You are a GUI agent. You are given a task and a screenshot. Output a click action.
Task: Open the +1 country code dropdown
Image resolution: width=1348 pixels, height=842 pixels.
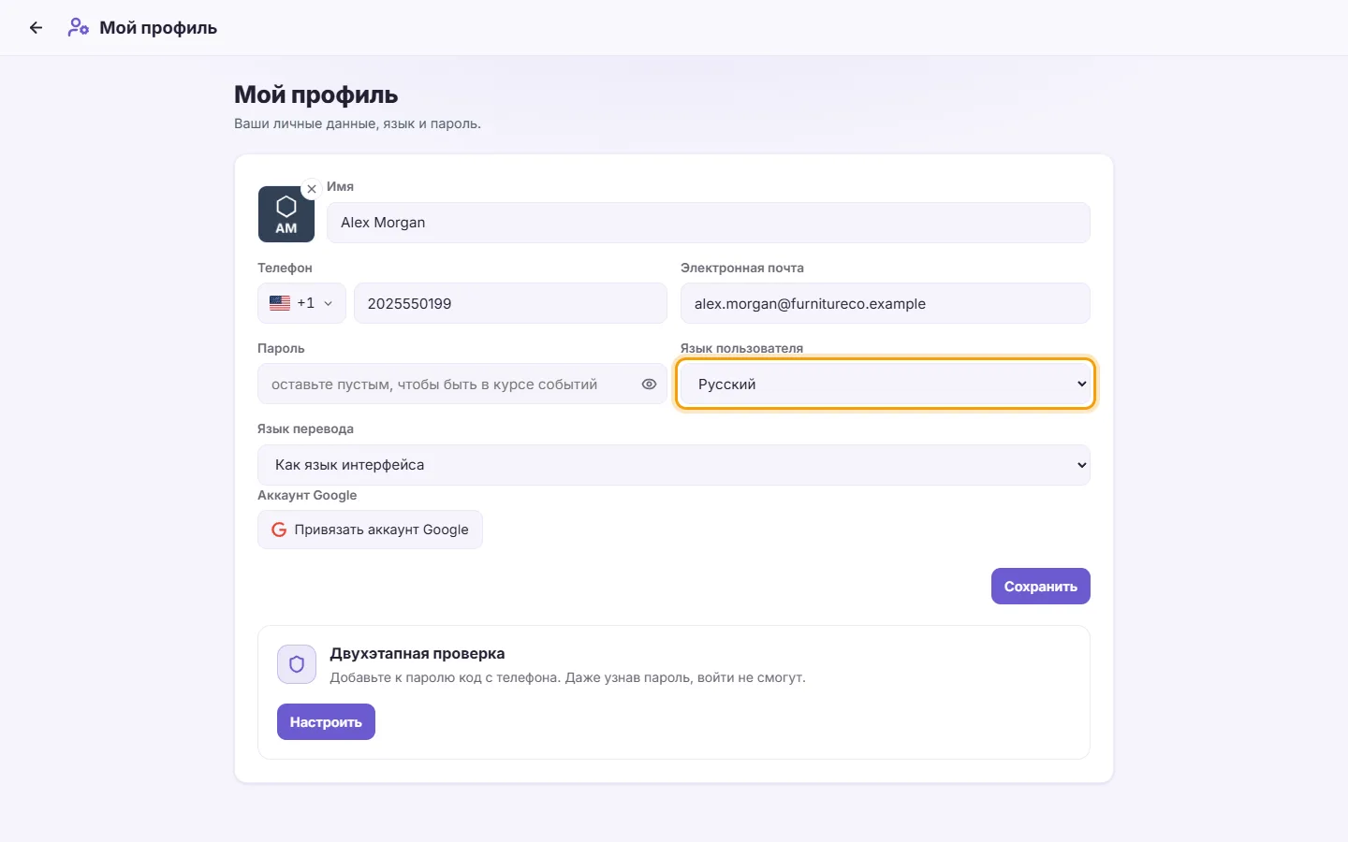click(x=301, y=303)
